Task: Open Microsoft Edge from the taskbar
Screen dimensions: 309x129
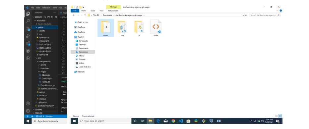Action: [x=158, y=121]
